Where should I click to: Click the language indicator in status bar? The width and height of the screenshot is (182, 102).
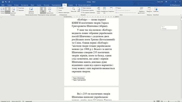(28, 101)
